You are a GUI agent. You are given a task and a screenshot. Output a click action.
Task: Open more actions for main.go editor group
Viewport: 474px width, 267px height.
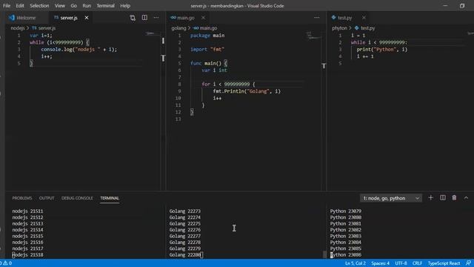pyautogui.click(x=317, y=18)
